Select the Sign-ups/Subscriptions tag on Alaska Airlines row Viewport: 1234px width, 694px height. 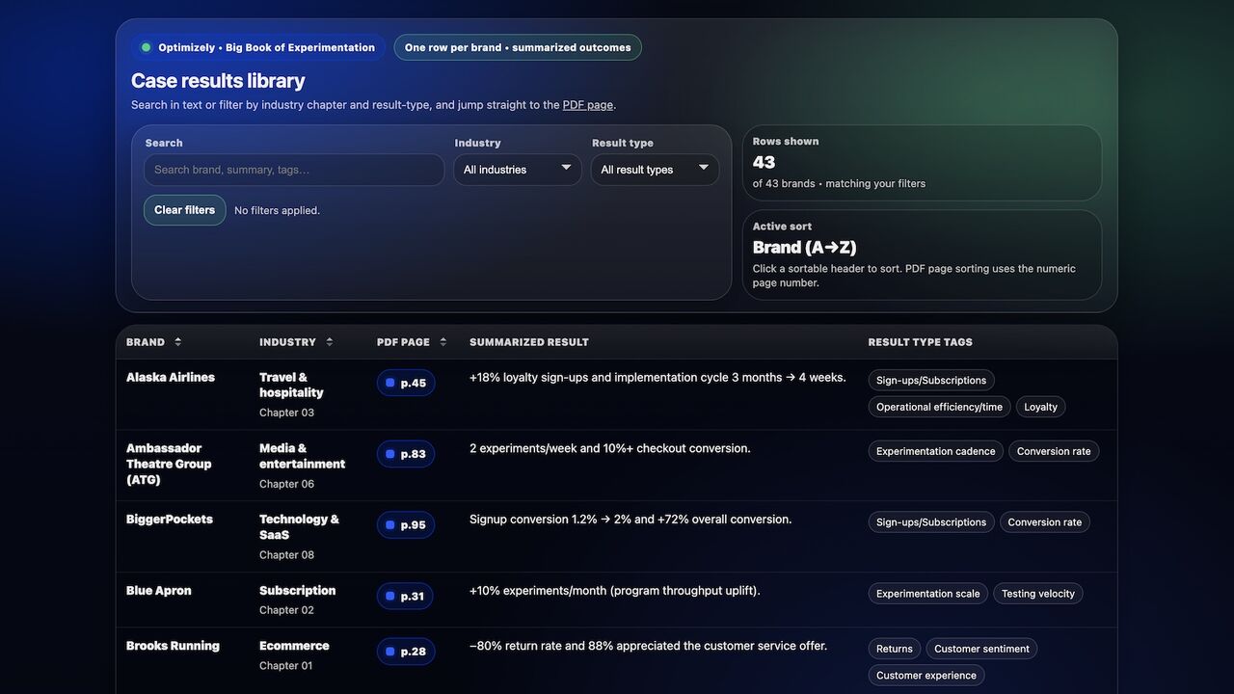[x=931, y=381]
